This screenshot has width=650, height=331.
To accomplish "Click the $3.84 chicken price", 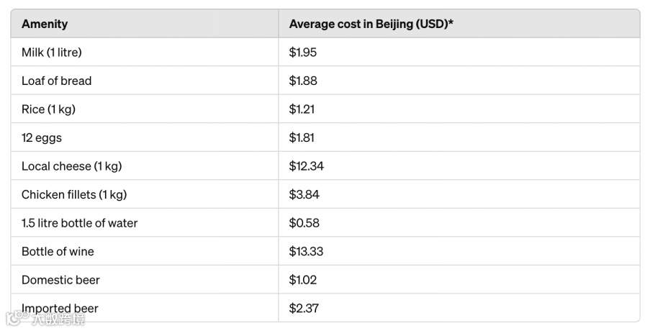I will tap(304, 195).
